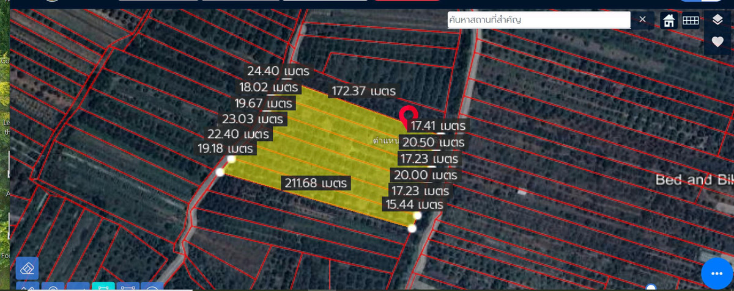Viewport: 734px width, 291px height.
Task: Click the eraser tool button
Action: pyautogui.click(x=27, y=268)
